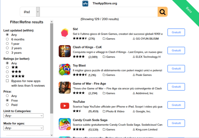The image size is (199, 138).
Task: Click the TheAppStore.org logo icon
Action: tap(85, 3)
